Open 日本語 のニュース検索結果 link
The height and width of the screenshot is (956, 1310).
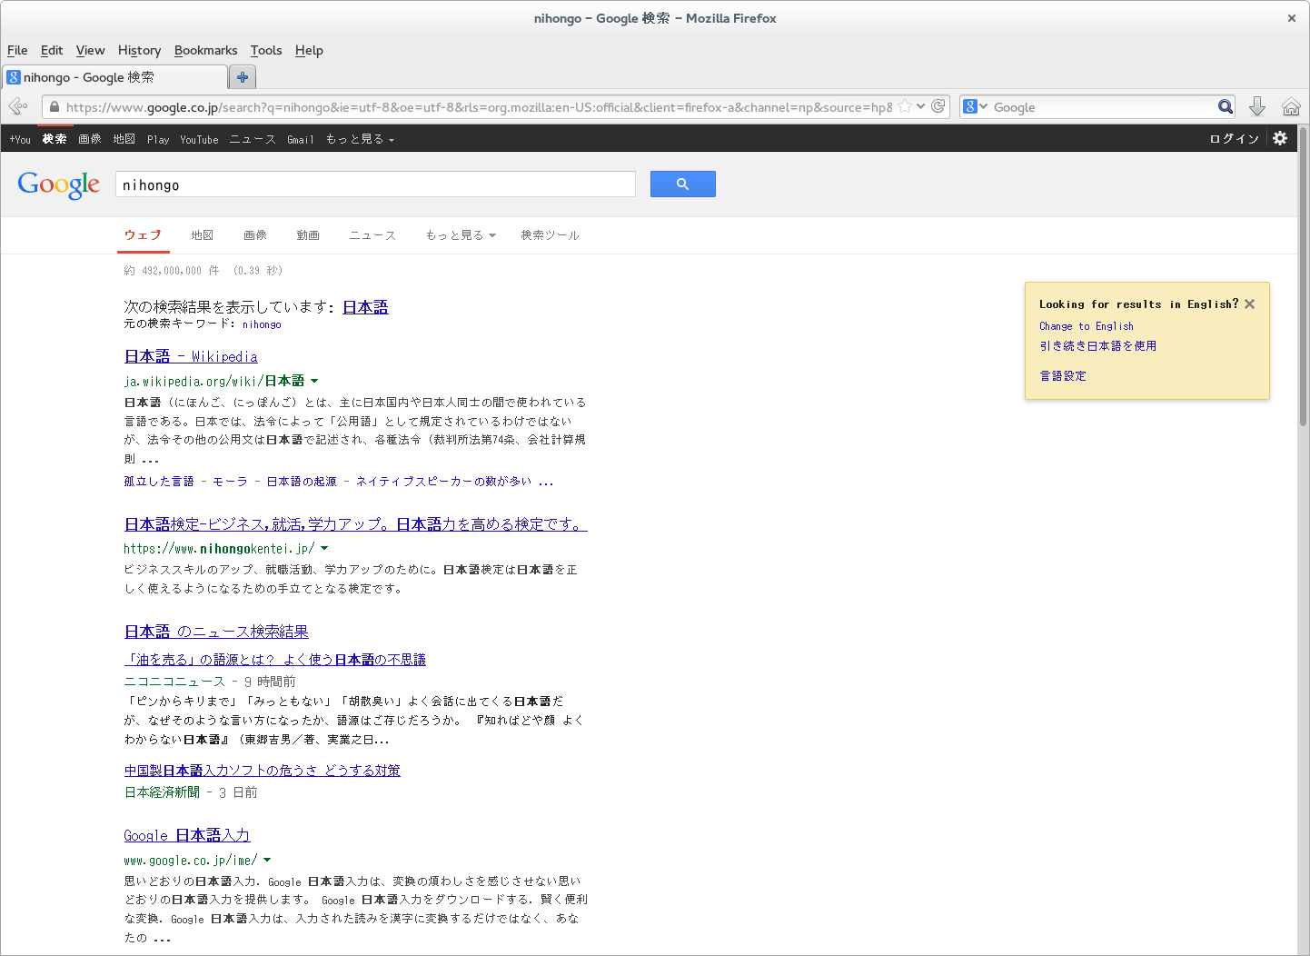[x=216, y=632]
